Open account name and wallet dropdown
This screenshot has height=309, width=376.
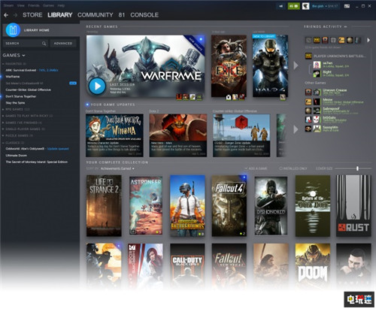[x=325, y=6]
